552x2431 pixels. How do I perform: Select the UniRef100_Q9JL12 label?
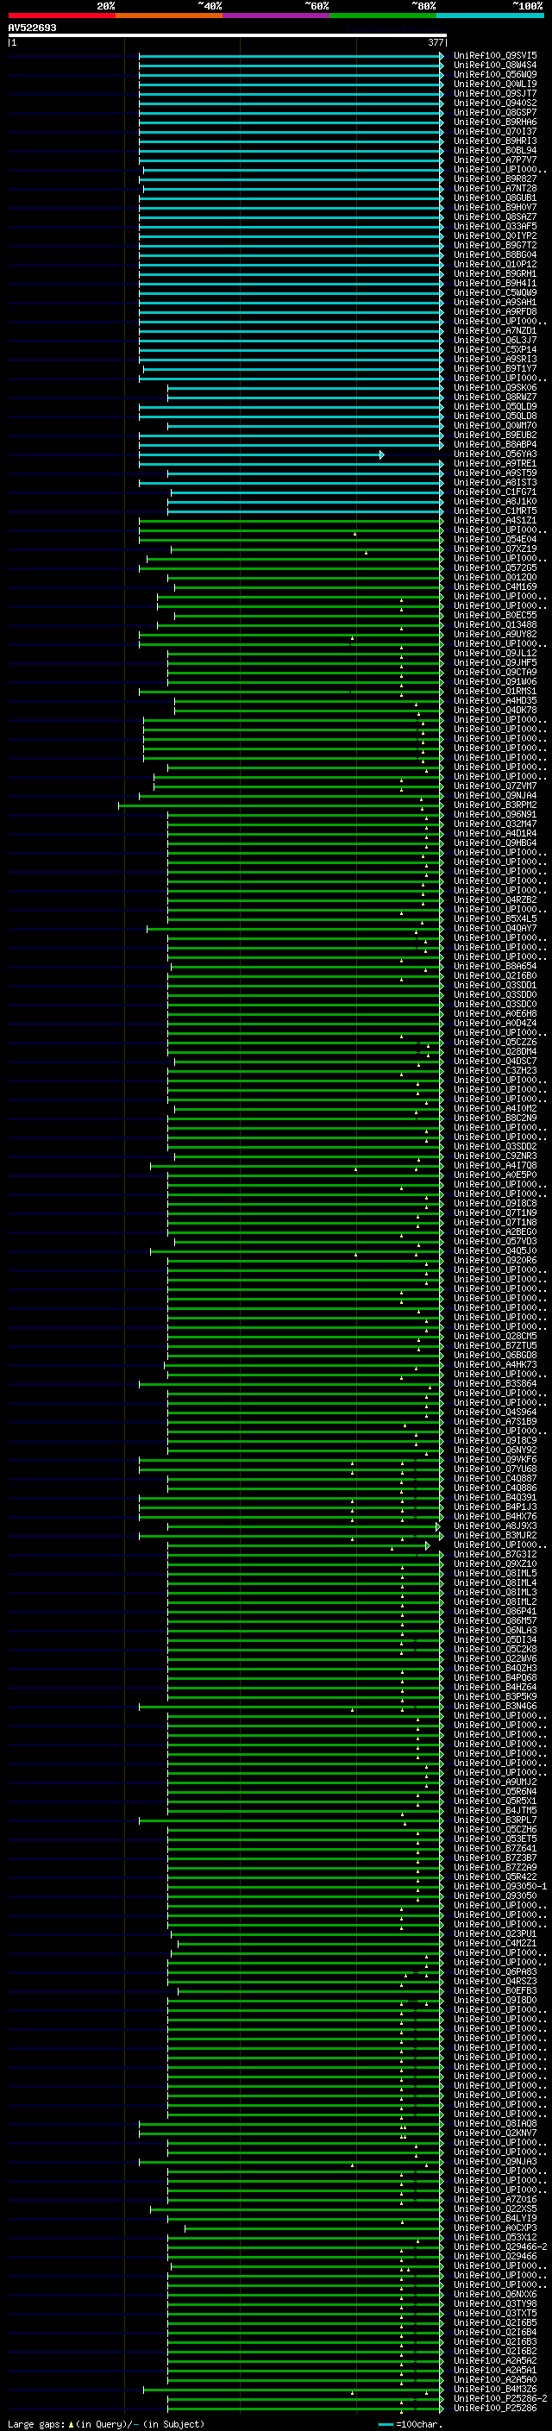495,653
